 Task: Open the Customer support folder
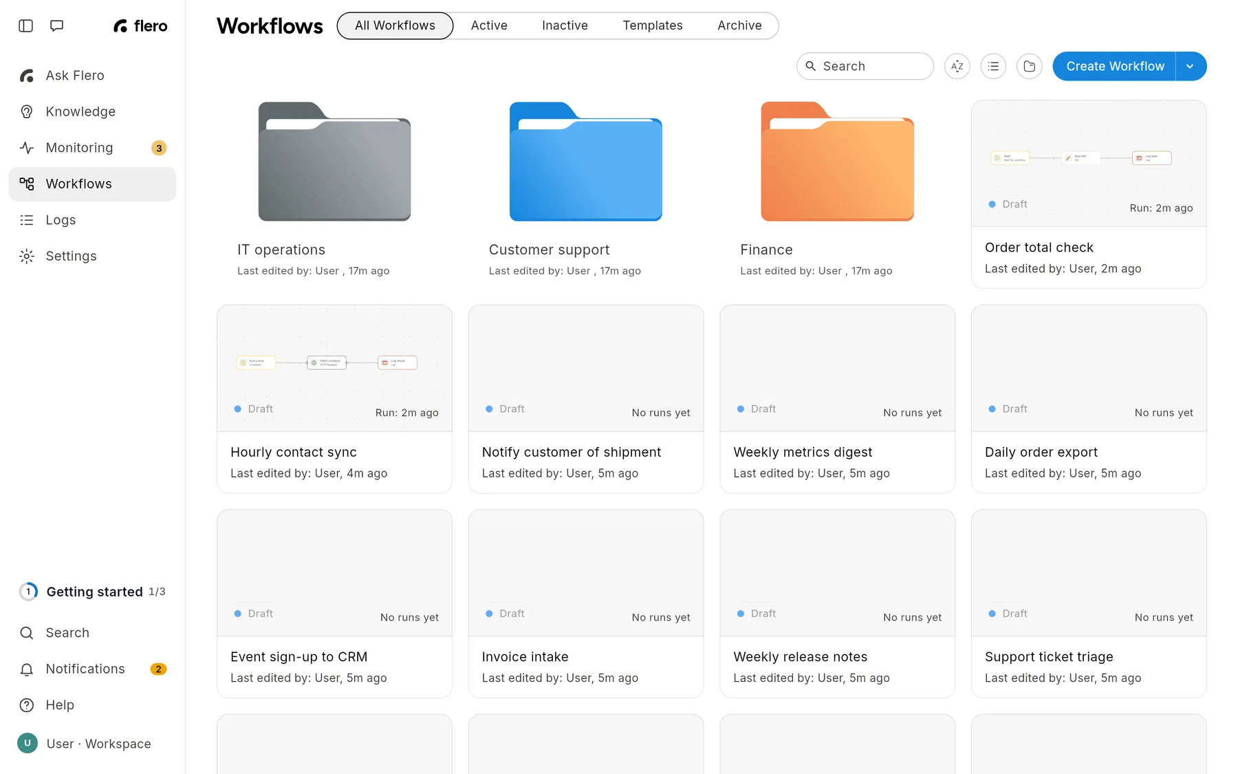[x=586, y=162]
